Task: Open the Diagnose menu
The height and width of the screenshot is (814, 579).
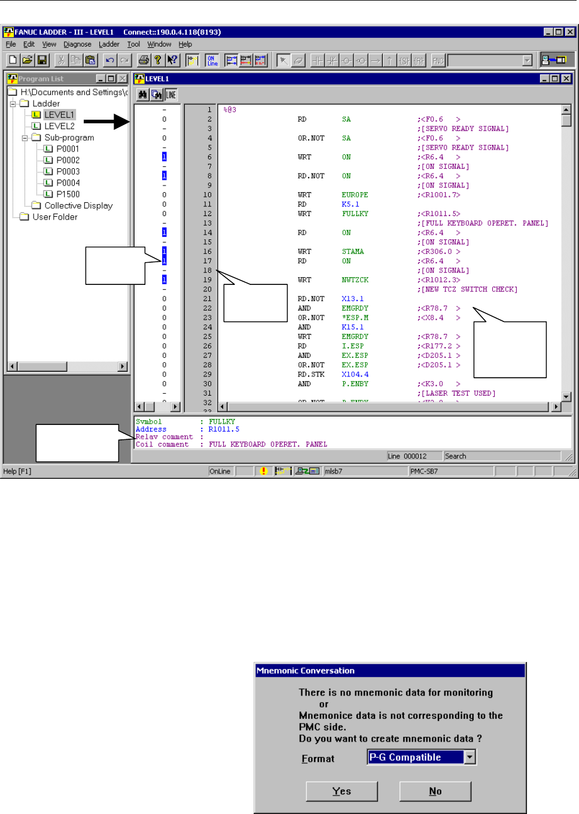Action: 77,44
